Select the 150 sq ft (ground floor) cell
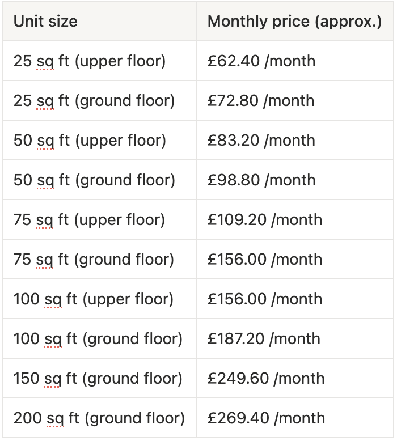397x441 pixels. tap(99, 378)
